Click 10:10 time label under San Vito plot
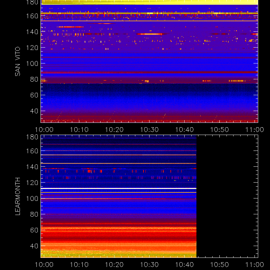This screenshot has height=270, width=270. coord(79,130)
